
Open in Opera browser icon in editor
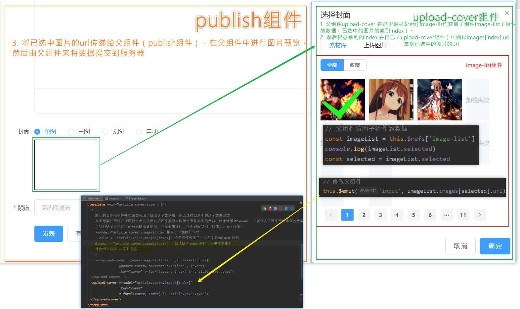coord(281,208)
